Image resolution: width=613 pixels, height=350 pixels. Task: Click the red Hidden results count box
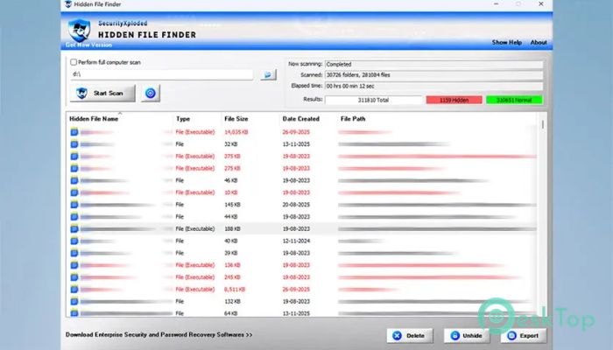click(454, 100)
